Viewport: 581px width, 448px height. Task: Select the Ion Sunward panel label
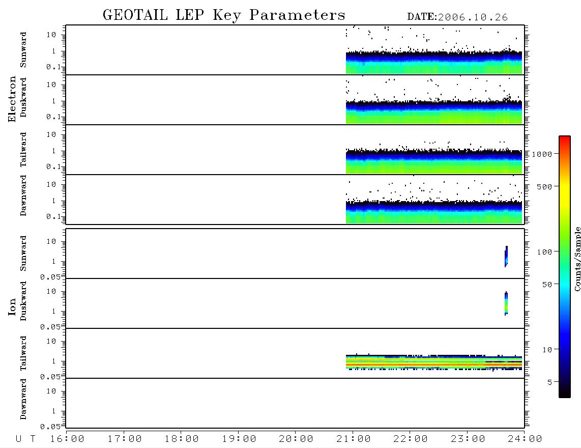click(x=23, y=253)
